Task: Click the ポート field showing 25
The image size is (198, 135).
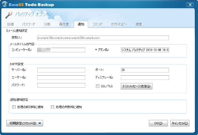Action: coord(145,70)
